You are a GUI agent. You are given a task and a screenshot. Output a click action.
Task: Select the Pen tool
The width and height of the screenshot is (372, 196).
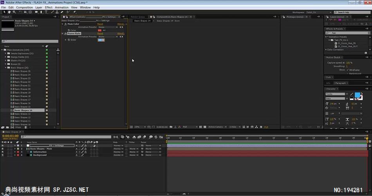pos(41,12)
